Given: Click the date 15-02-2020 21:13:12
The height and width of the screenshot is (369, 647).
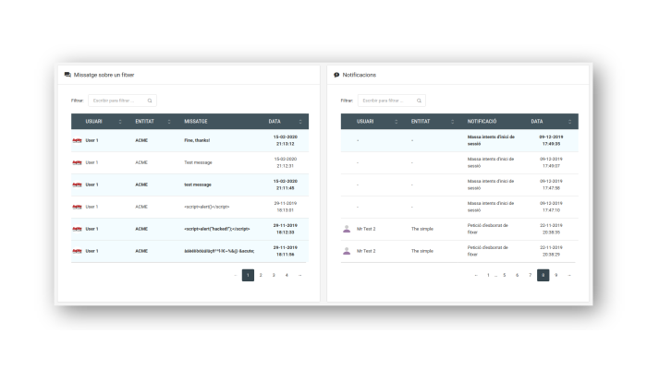Looking at the screenshot, I should pos(285,140).
